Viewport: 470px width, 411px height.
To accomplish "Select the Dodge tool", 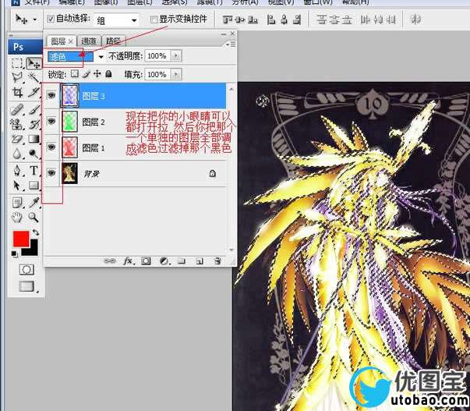I will (34, 154).
